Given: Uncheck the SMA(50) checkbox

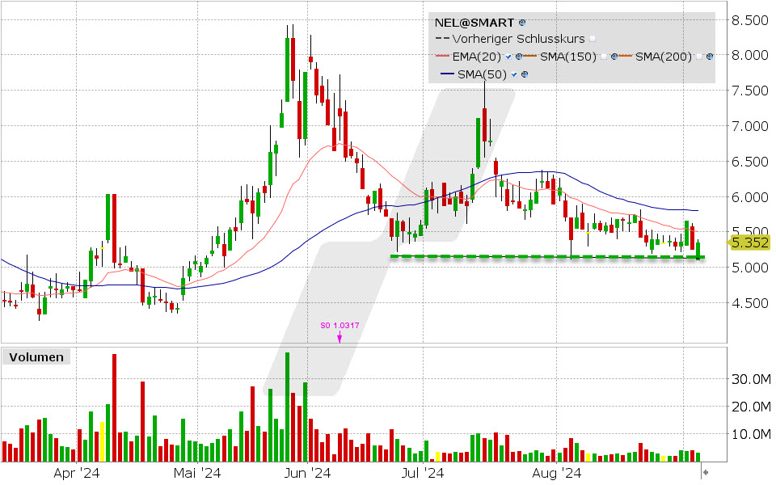Looking at the screenshot, I should [x=514, y=74].
